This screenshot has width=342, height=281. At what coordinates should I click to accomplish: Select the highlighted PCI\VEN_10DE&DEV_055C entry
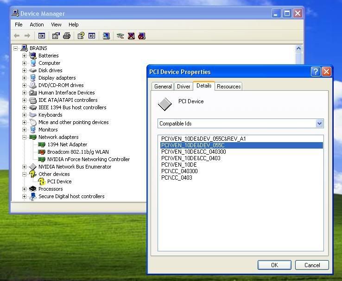click(241, 145)
